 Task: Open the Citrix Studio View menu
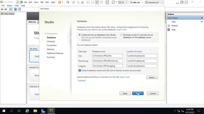17,6
